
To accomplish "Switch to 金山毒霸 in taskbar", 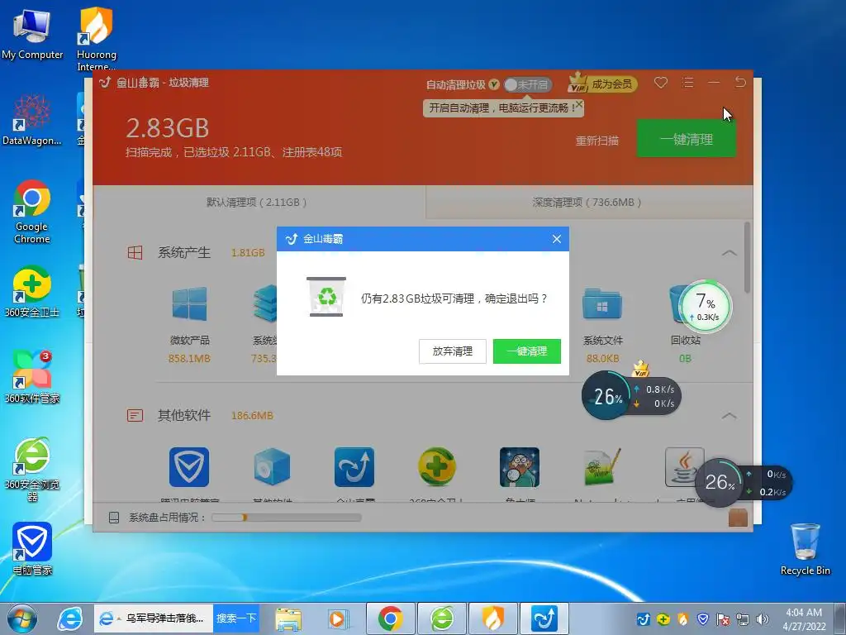I will coord(544,618).
